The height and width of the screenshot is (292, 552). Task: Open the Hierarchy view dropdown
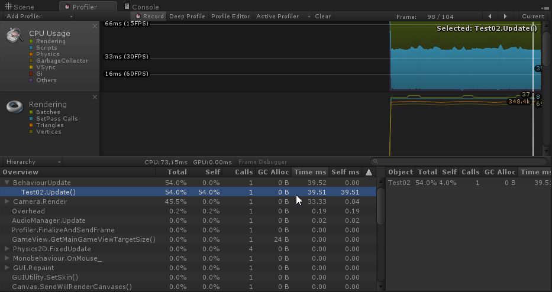(x=33, y=162)
